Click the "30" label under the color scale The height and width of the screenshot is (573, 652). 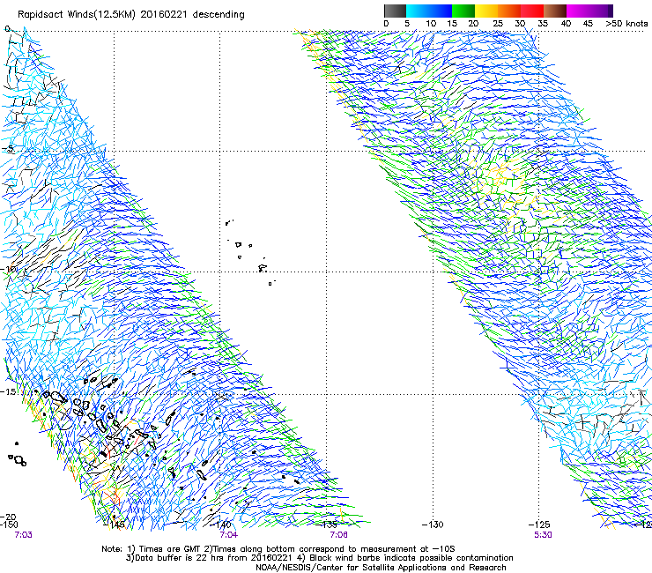[520, 24]
